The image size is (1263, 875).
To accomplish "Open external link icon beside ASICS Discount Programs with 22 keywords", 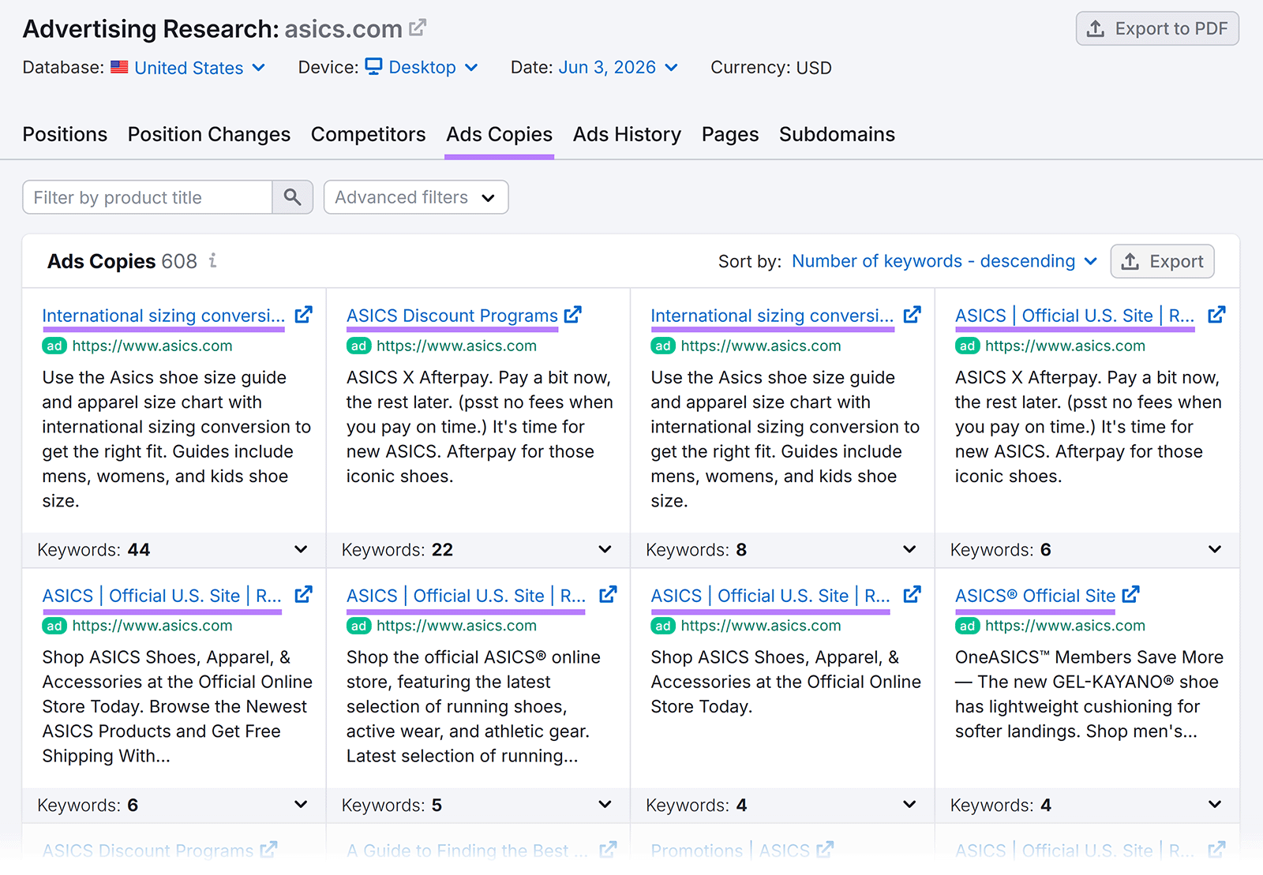I will pos(573,315).
